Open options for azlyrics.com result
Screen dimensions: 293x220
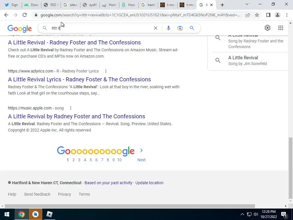pos(106,71)
